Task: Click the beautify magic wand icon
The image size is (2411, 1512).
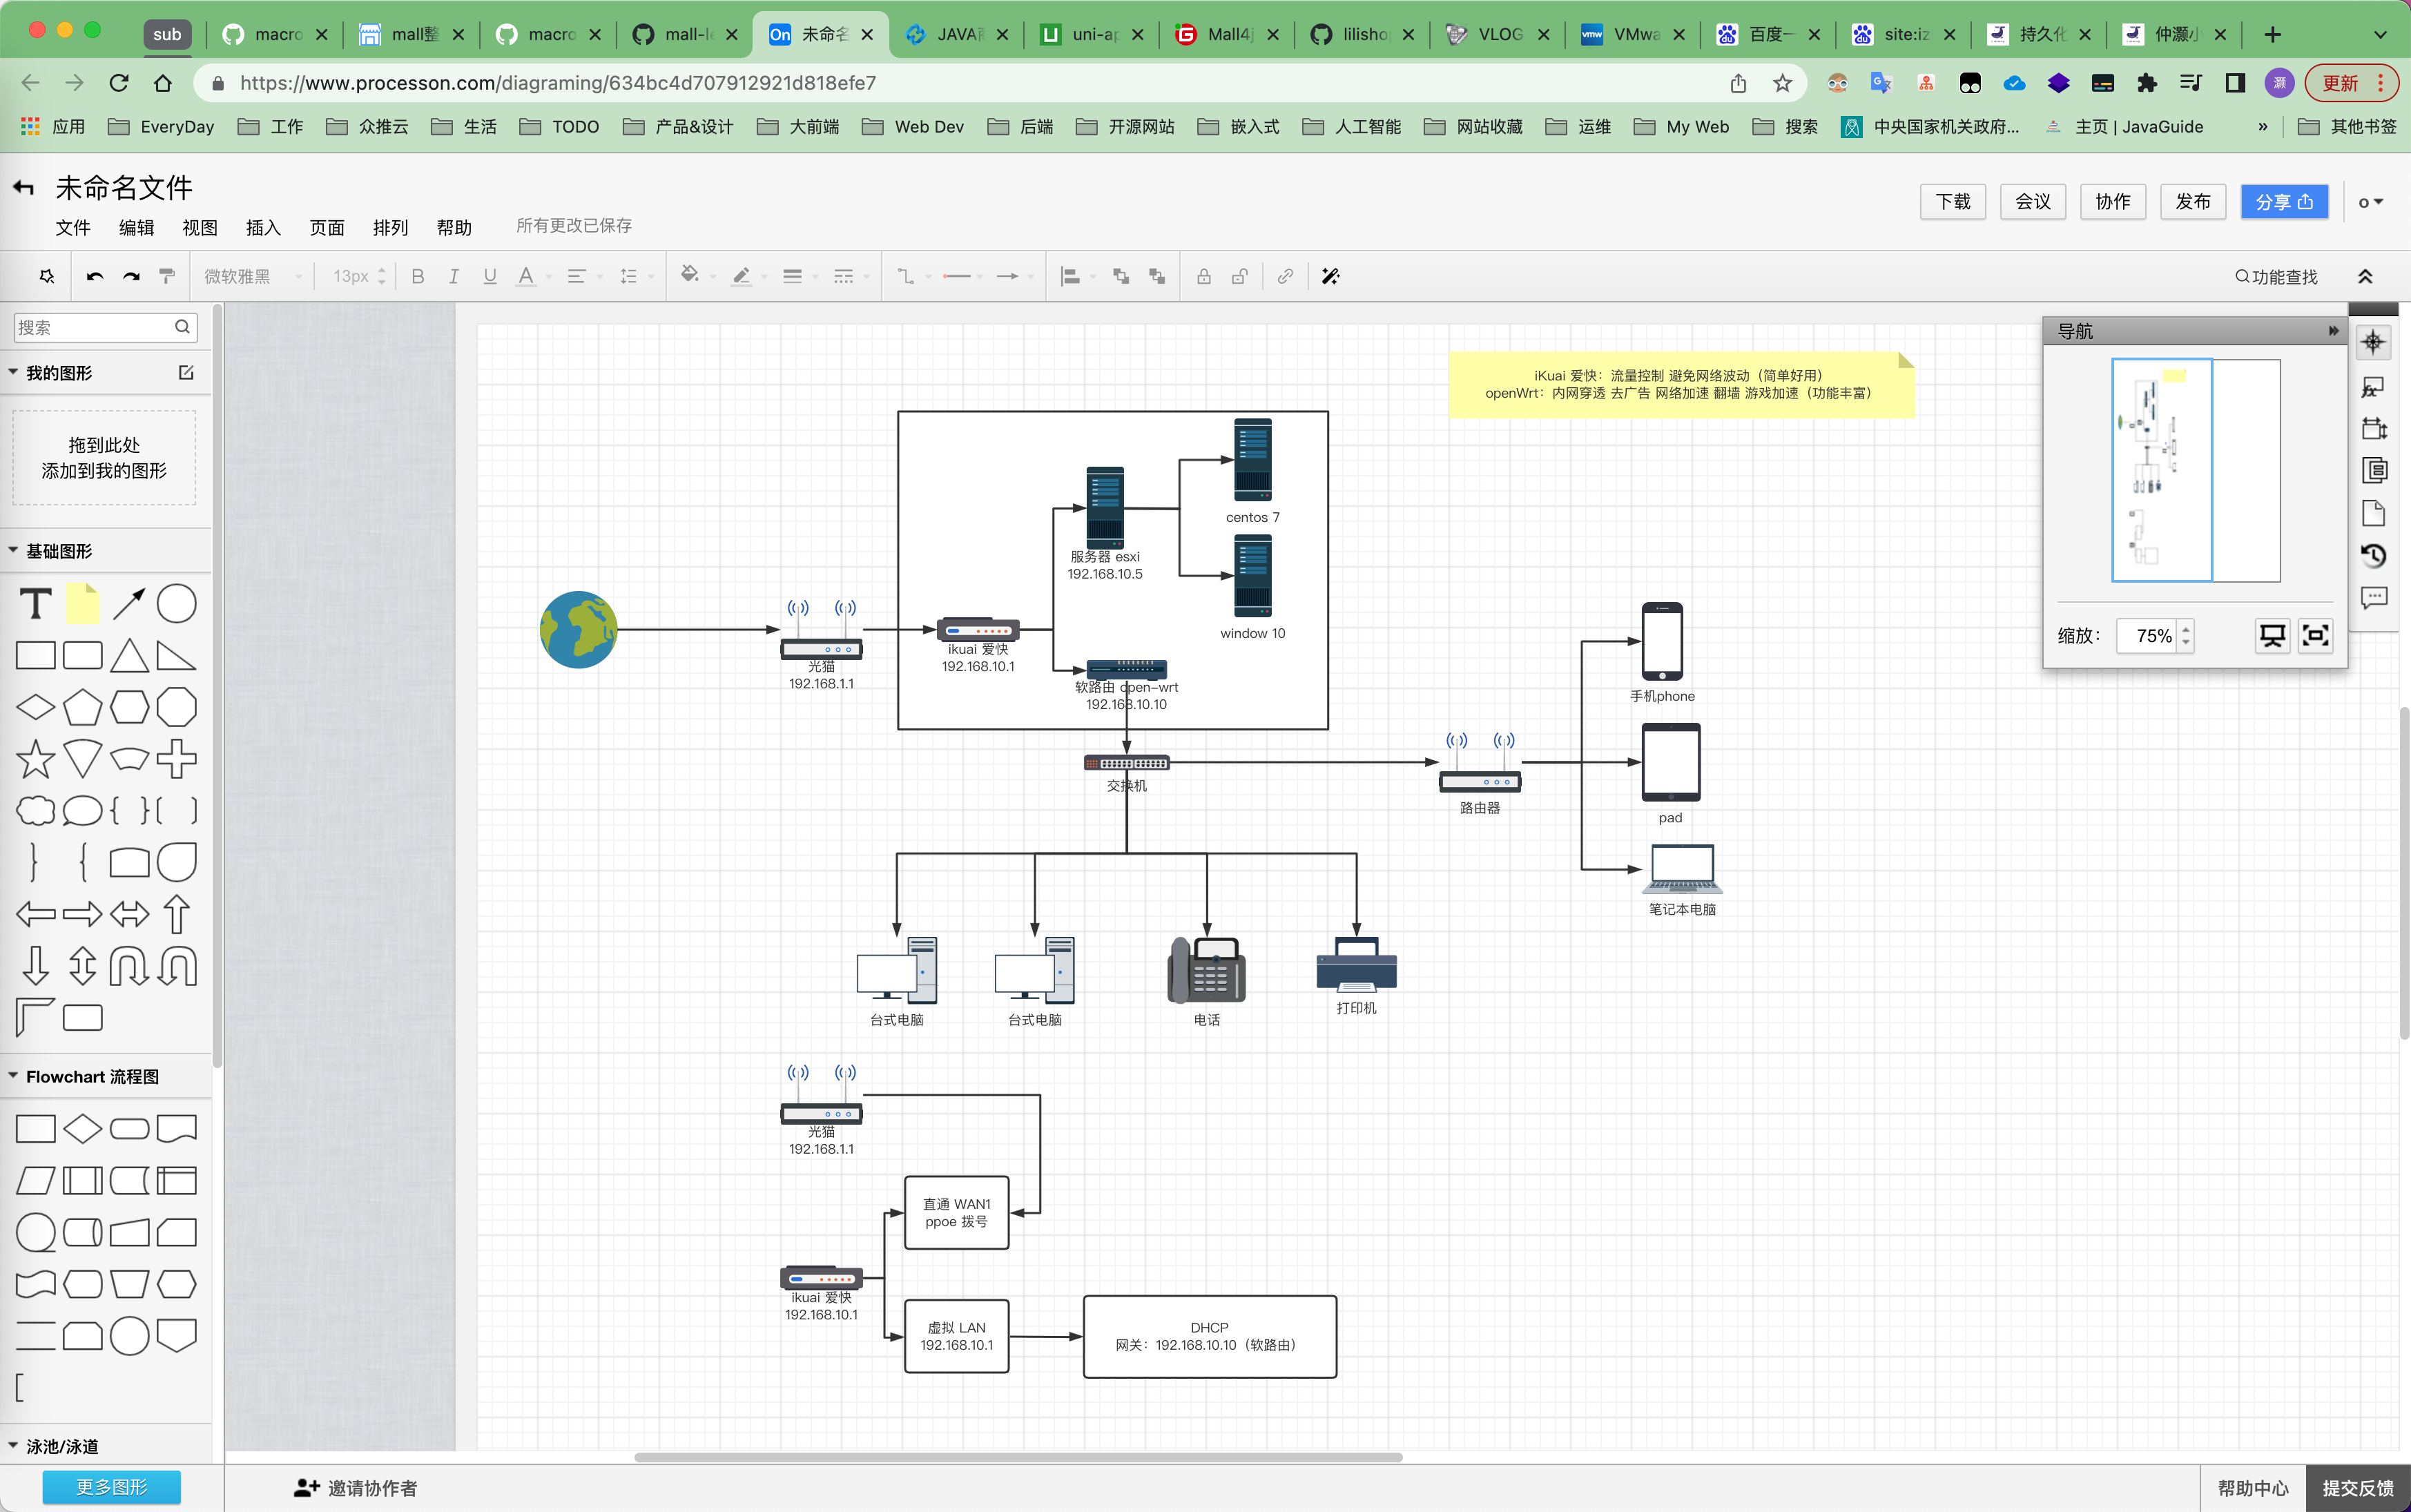Action: [x=1330, y=277]
